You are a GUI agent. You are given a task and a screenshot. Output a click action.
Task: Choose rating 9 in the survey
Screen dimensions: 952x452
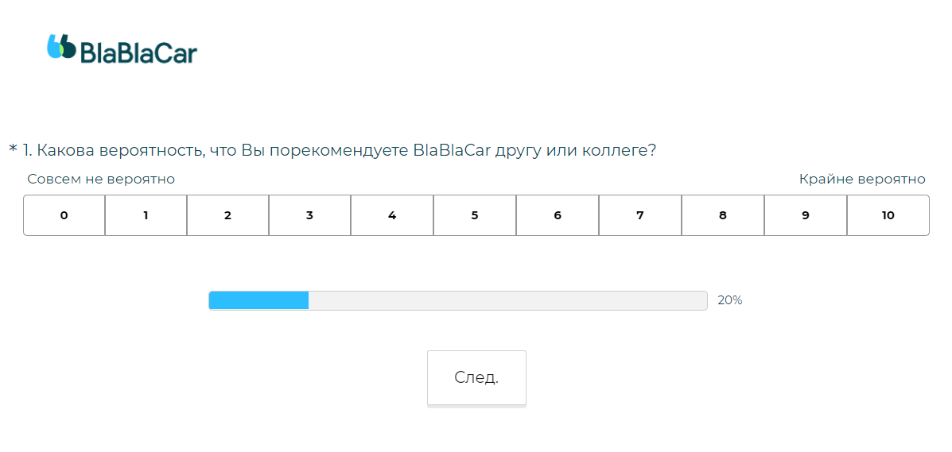coord(806,215)
